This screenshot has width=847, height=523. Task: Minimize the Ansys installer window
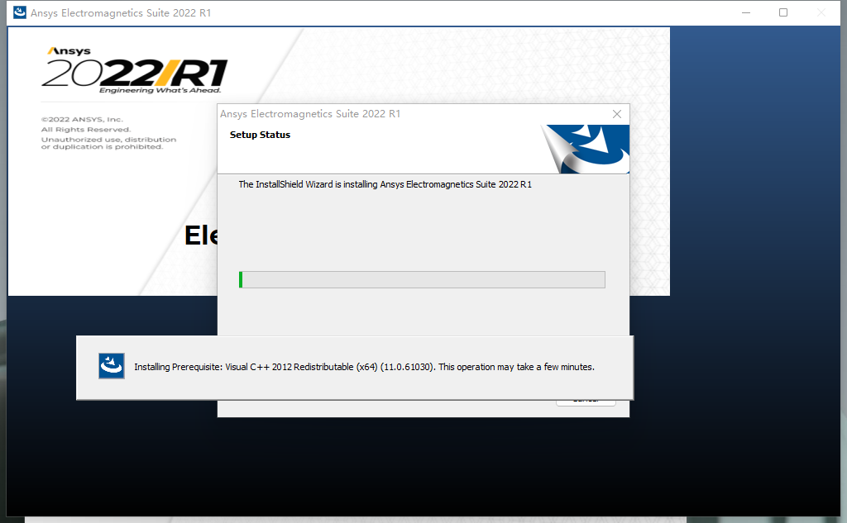point(745,12)
